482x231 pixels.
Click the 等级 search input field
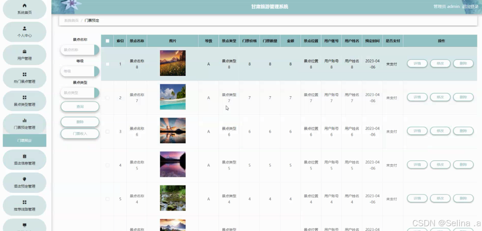point(79,71)
